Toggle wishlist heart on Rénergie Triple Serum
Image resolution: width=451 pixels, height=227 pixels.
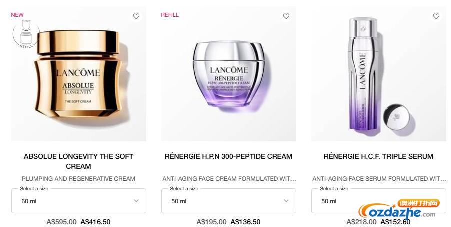436,16
